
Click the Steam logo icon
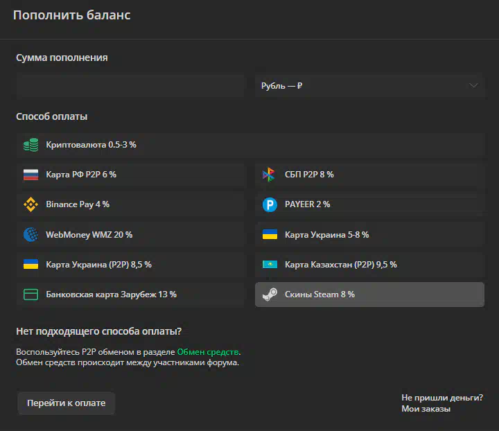pyautogui.click(x=270, y=294)
